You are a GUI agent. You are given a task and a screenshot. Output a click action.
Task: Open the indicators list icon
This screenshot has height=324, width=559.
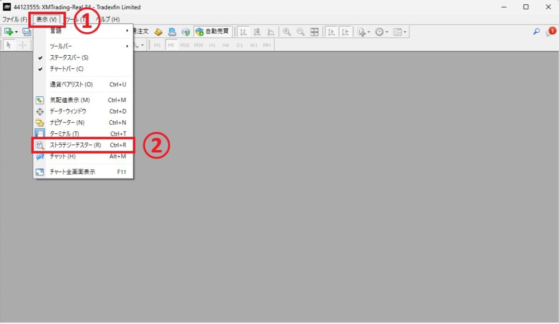click(361, 32)
